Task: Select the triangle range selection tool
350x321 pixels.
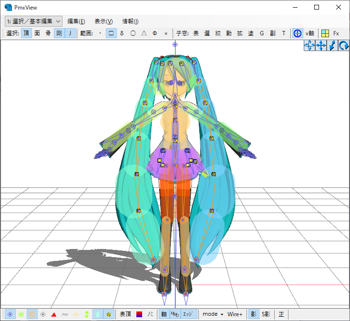Action: coord(144,33)
